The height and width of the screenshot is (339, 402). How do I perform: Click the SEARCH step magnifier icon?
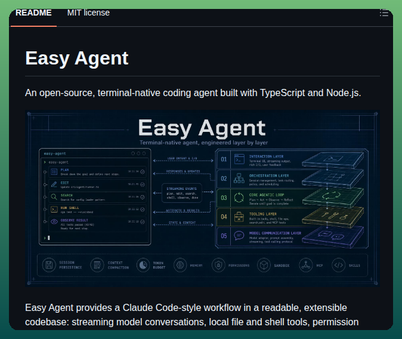[54, 197]
